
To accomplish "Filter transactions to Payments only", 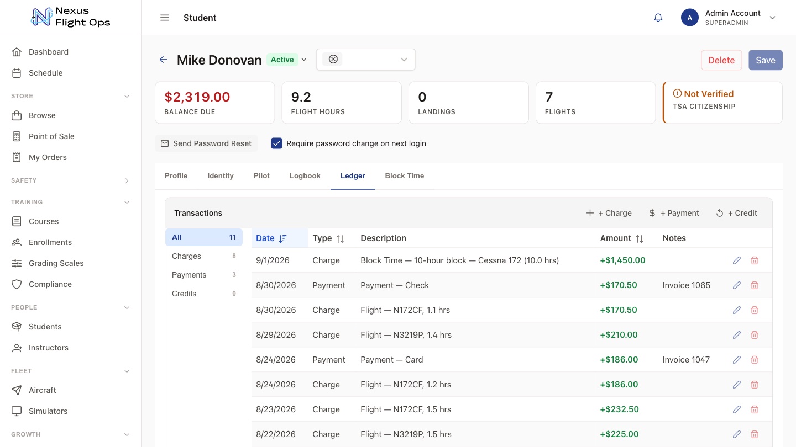I will click(x=204, y=275).
